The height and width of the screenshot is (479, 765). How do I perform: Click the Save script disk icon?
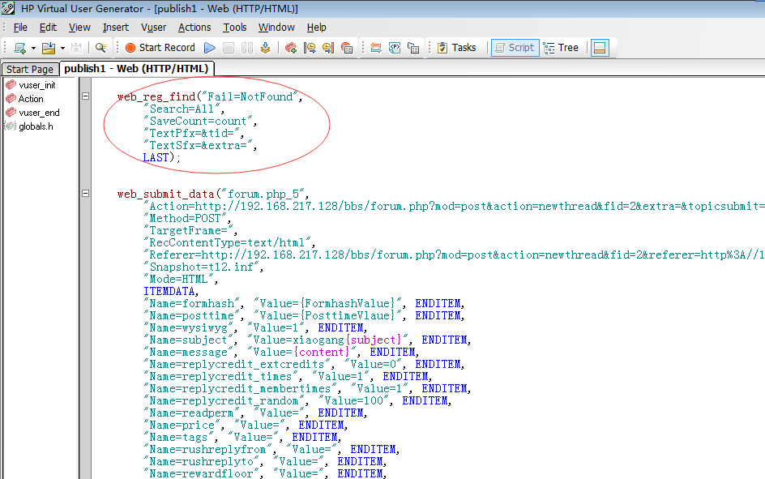click(x=76, y=48)
